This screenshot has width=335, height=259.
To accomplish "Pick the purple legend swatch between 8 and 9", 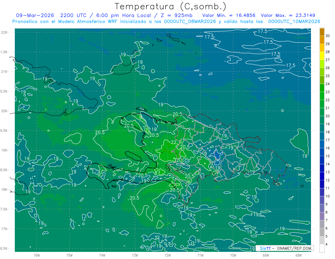I will (322, 208).
